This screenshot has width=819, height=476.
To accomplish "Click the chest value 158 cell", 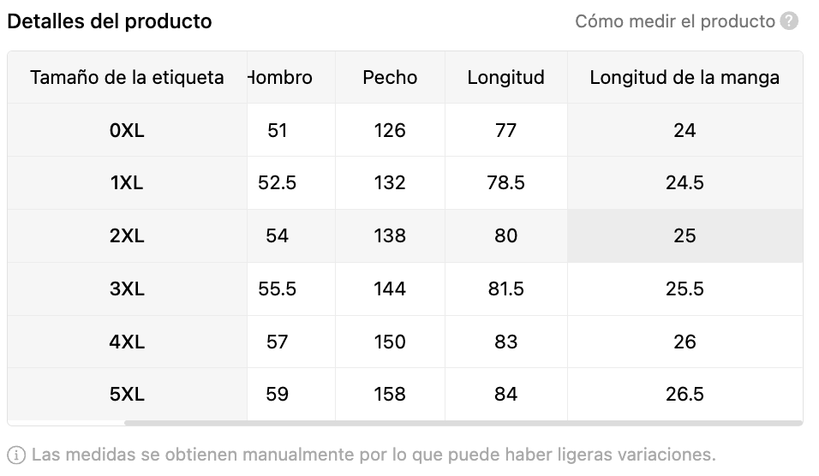I will (x=390, y=395).
